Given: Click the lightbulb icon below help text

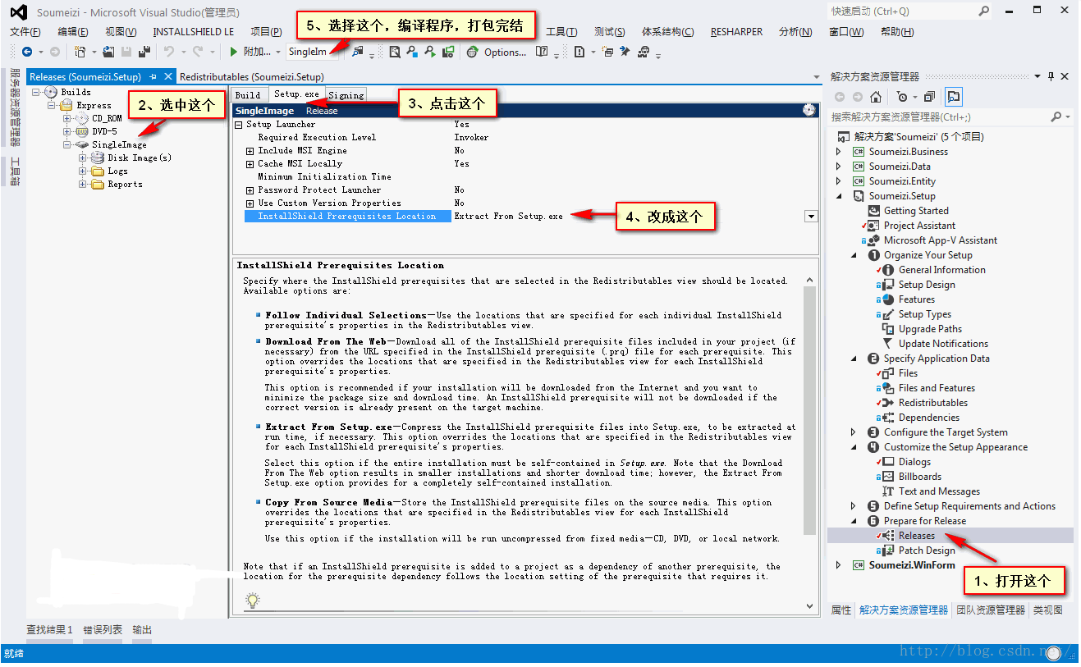Looking at the screenshot, I should (253, 601).
